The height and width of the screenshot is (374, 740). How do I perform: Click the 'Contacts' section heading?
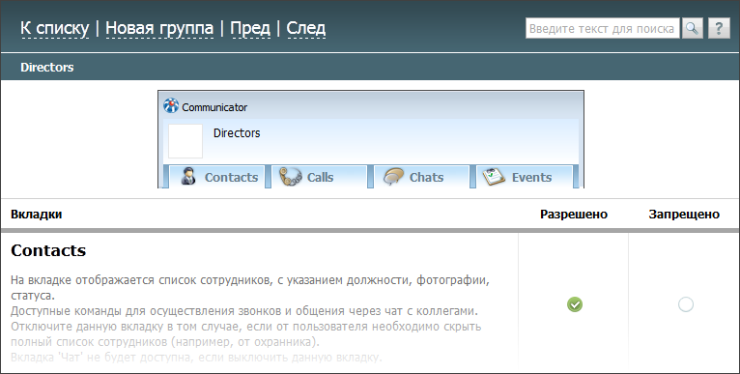coord(48,250)
